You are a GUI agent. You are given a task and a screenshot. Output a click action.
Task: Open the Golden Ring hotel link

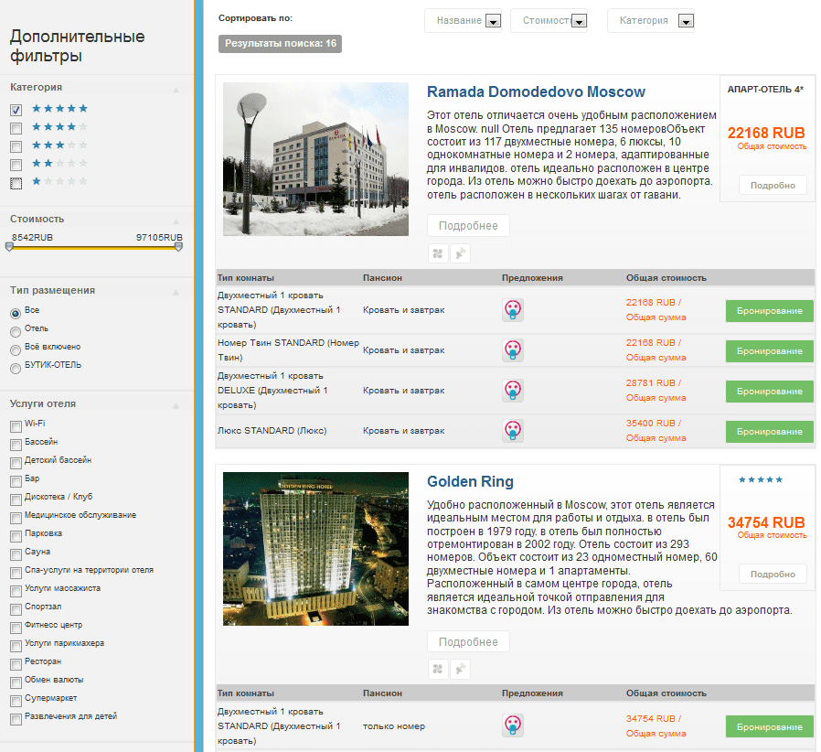[470, 481]
